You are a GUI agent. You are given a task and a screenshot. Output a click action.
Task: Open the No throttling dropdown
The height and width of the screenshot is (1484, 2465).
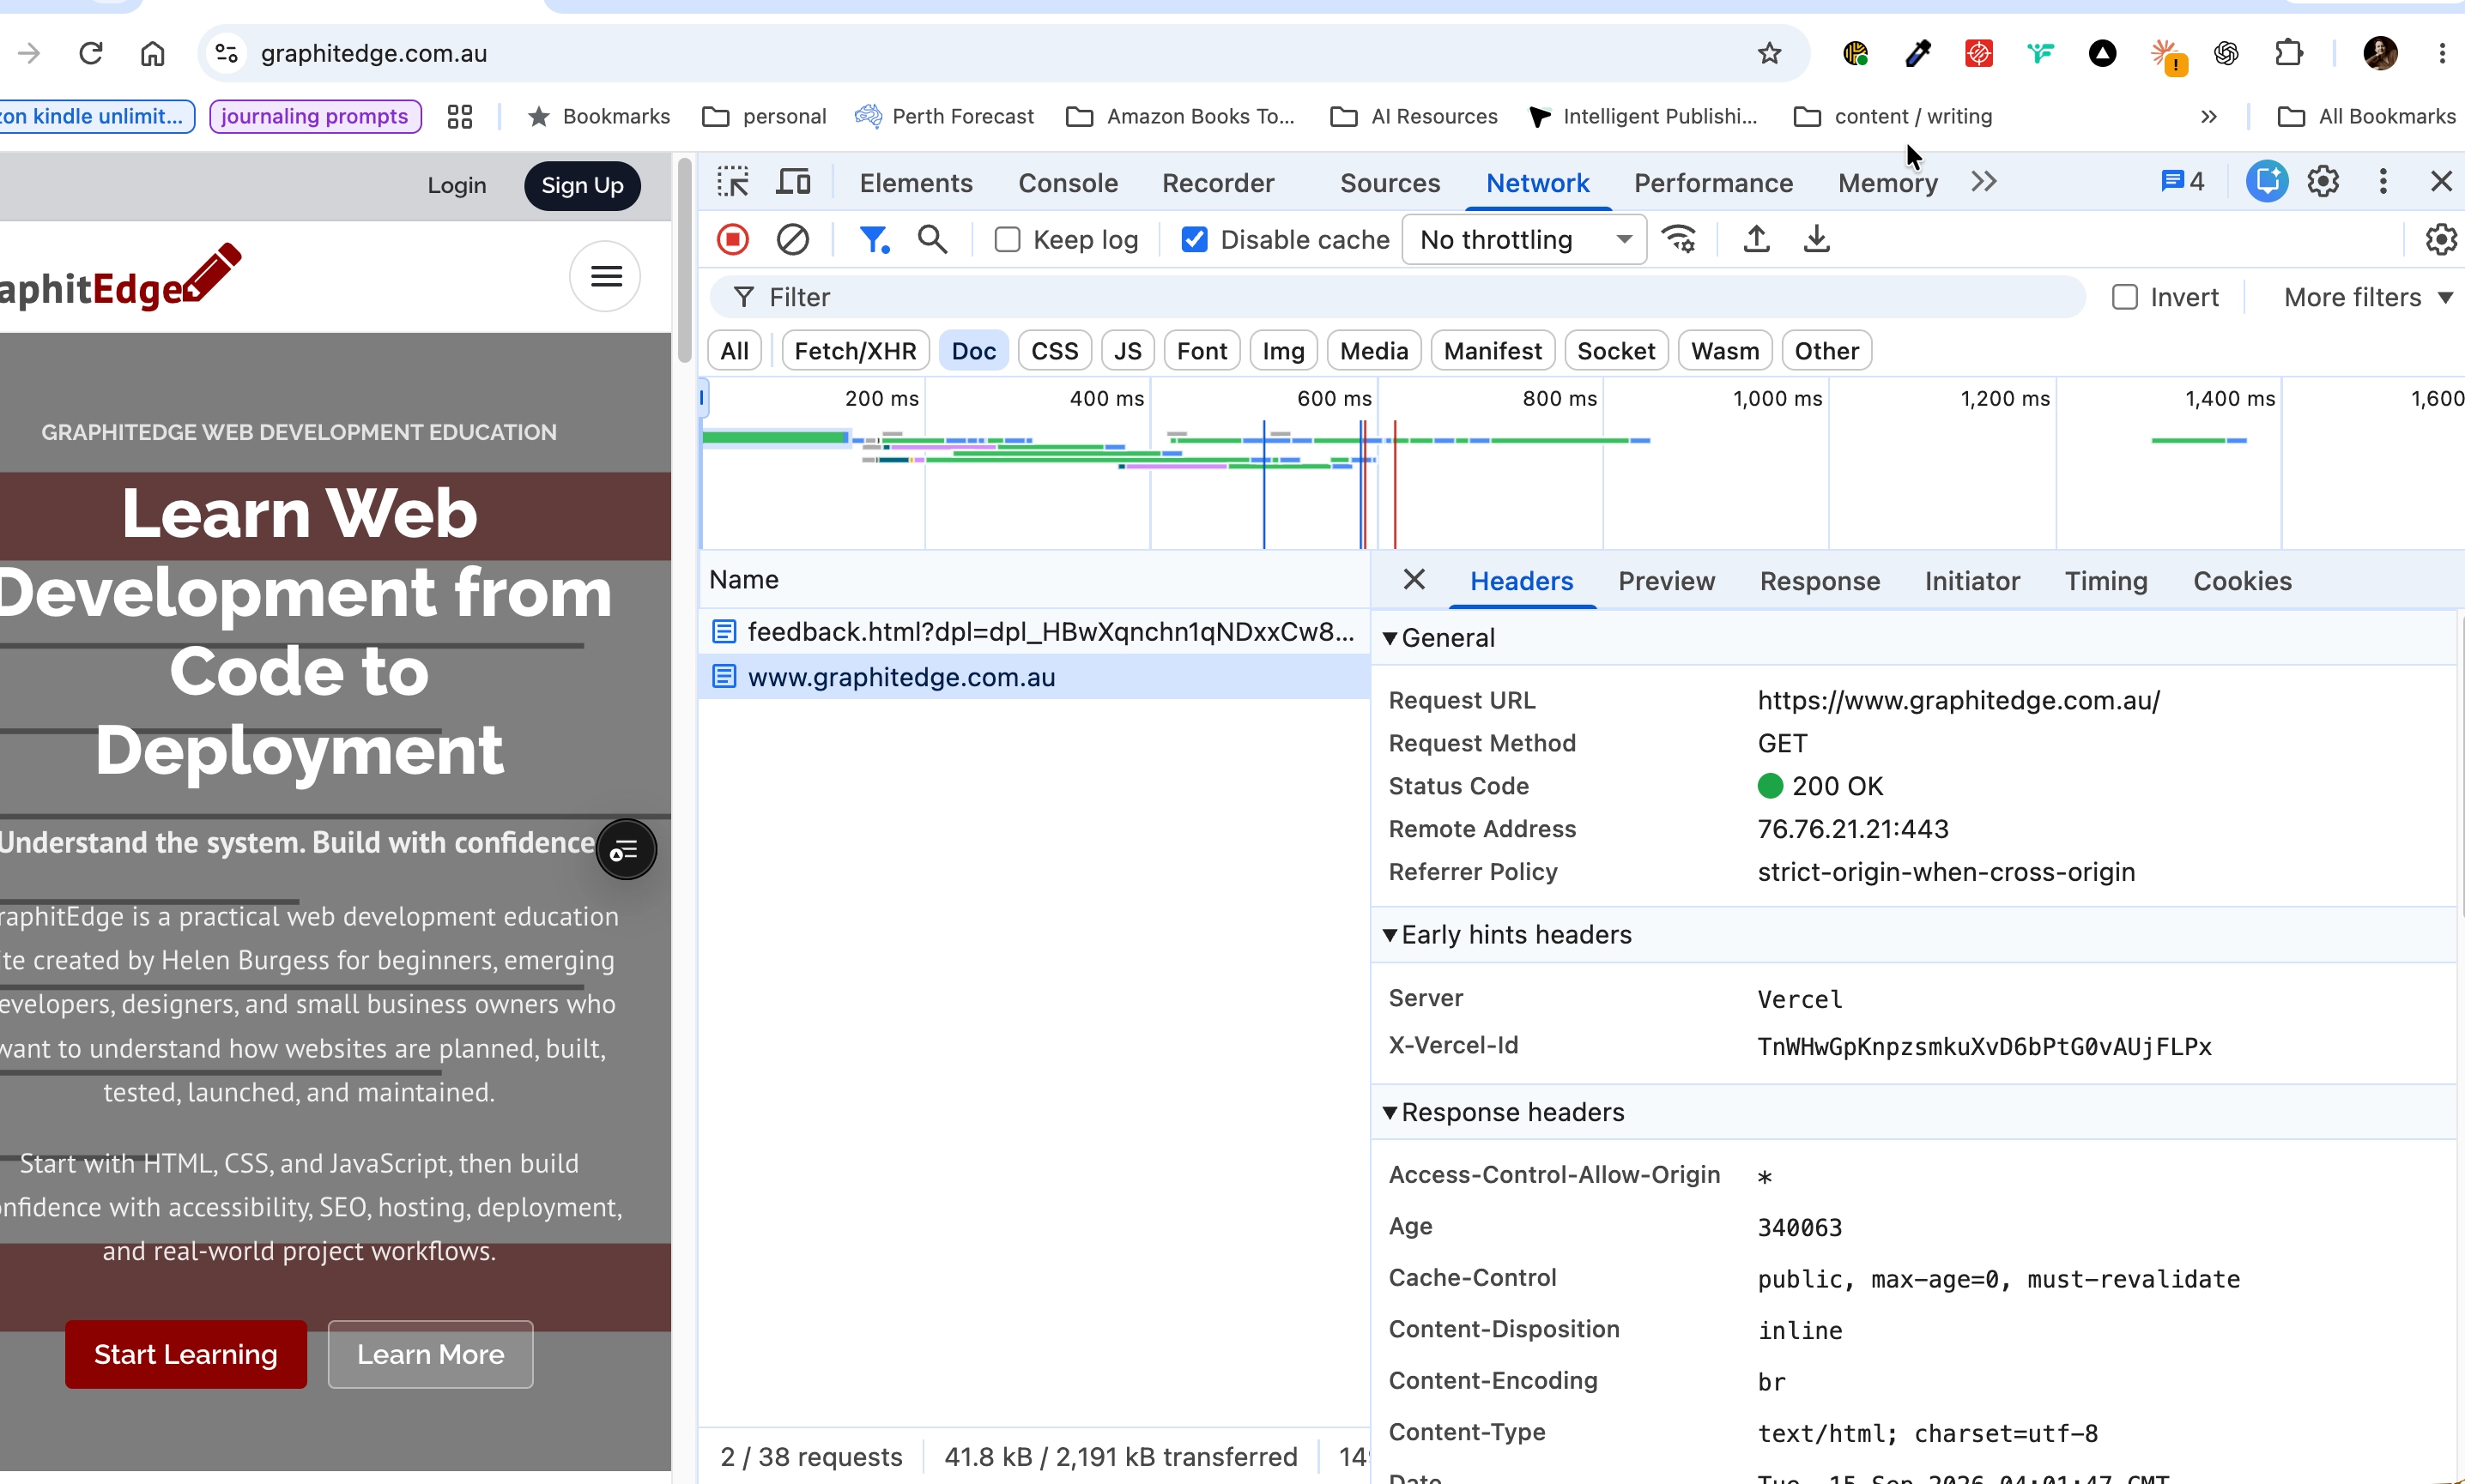pos(1523,240)
